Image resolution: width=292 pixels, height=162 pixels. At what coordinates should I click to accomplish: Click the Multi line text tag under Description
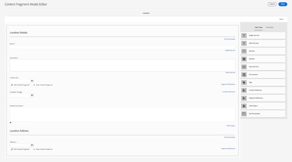click(x=230, y=72)
